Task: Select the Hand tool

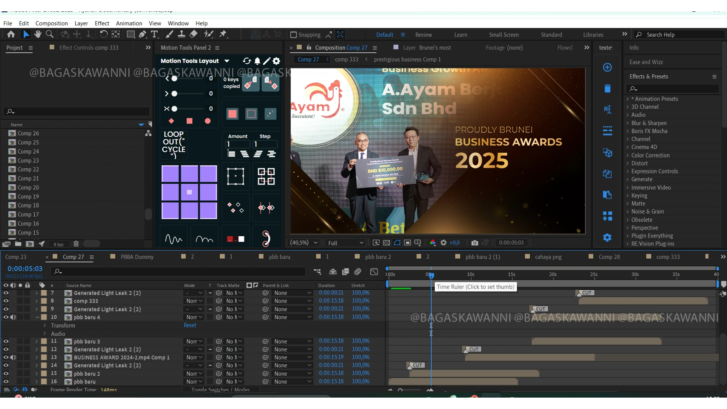Action: coord(38,34)
